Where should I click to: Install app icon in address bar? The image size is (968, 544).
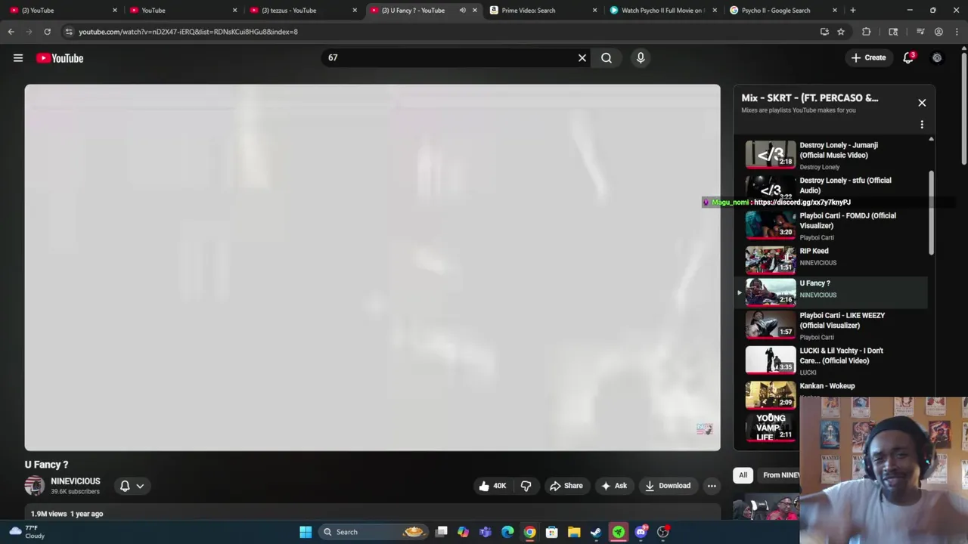(x=824, y=32)
